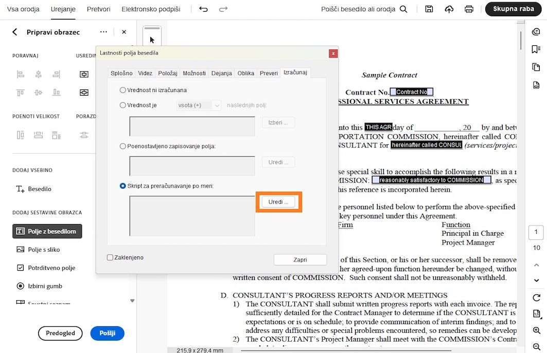Click the distribute fields icon under PORAZDELI
The height and width of the screenshot is (353, 547).
point(84,135)
